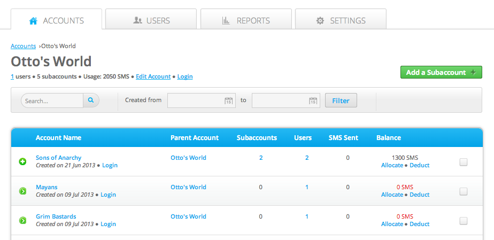Switch to the Users tab

(x=151, y=20)
